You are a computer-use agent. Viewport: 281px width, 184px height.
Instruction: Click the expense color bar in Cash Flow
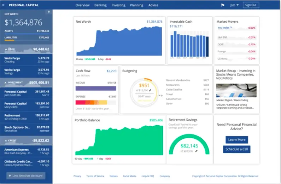coord(96,102)
